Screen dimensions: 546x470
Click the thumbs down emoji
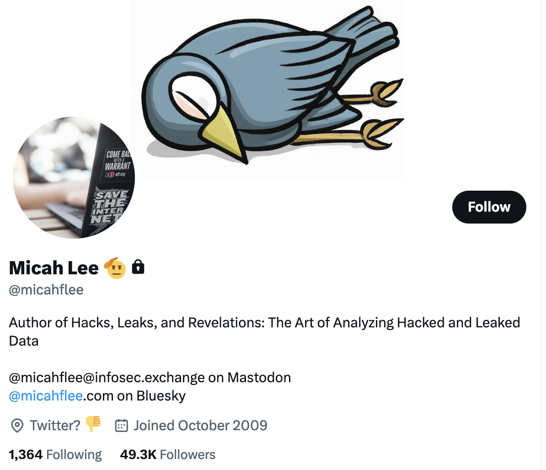pyautogui.click(x=93, y=424)
